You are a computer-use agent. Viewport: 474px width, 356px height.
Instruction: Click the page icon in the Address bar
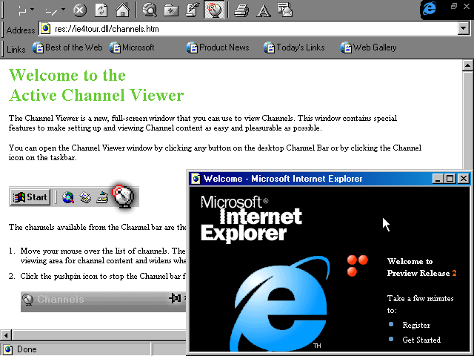click(x=46, y=29)
